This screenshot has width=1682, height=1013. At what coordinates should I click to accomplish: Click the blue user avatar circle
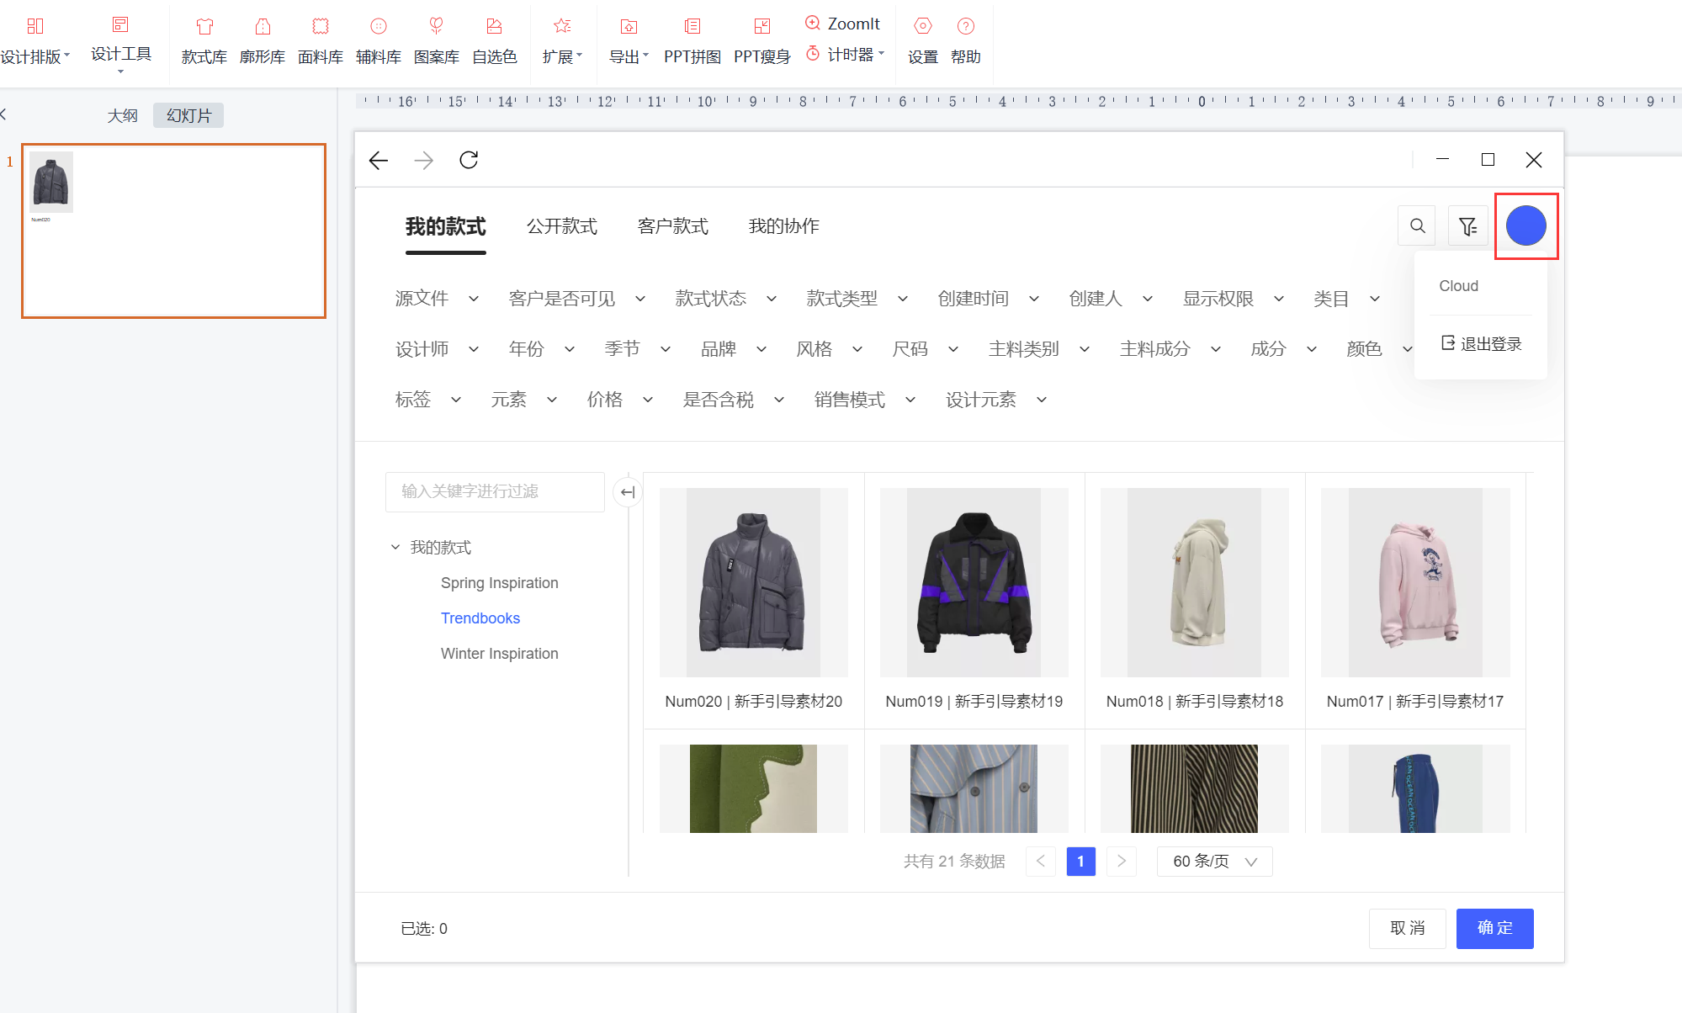(1525, 225)
